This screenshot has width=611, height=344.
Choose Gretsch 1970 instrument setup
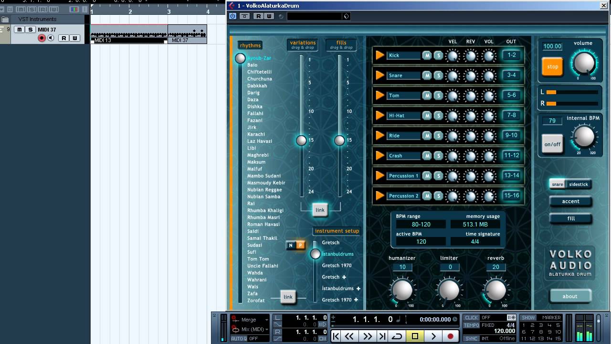[x=337, y=266]
